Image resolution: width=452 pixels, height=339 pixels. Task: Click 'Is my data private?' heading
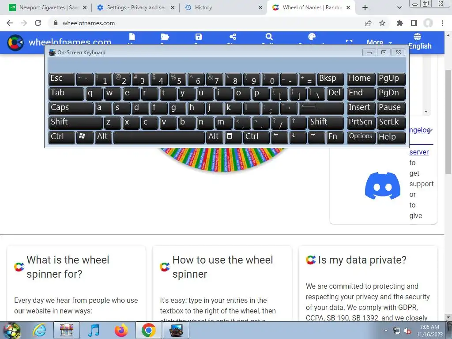362,260
